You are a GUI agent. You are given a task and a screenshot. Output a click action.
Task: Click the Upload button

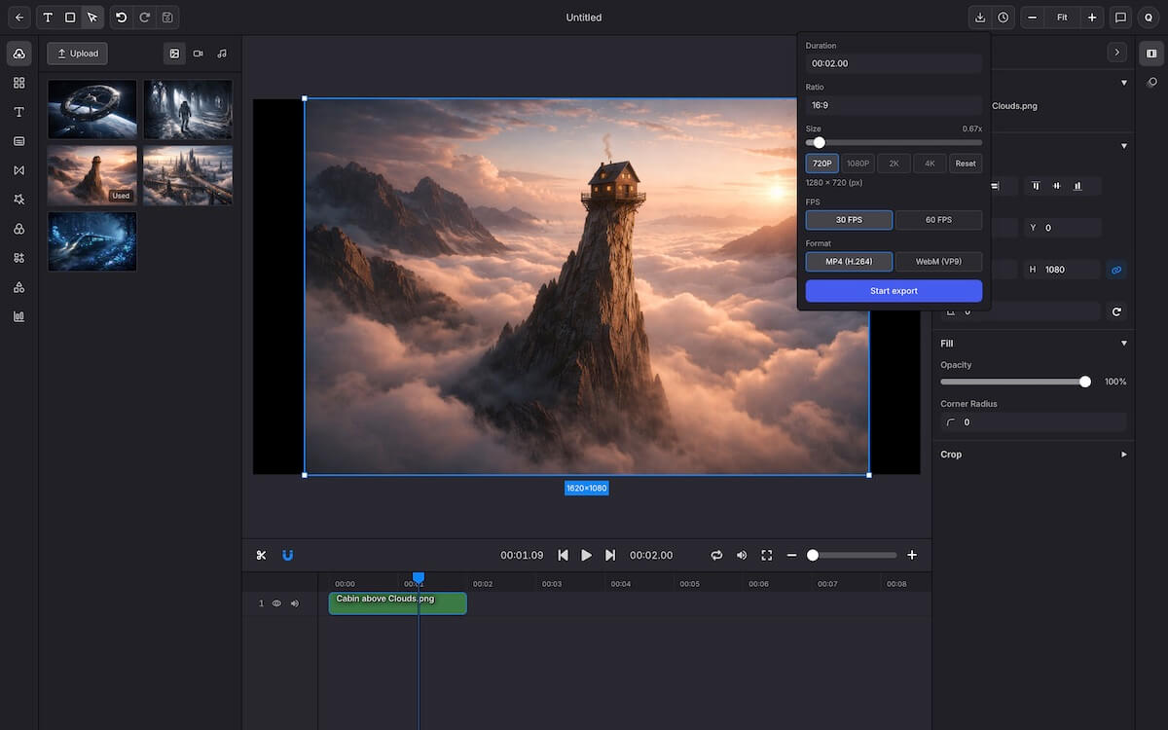(x=78, y=54)
